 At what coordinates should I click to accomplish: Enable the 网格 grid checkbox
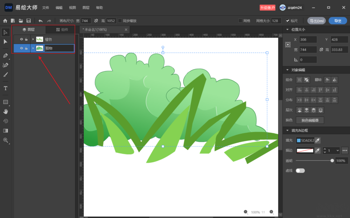tap(240, 21)
